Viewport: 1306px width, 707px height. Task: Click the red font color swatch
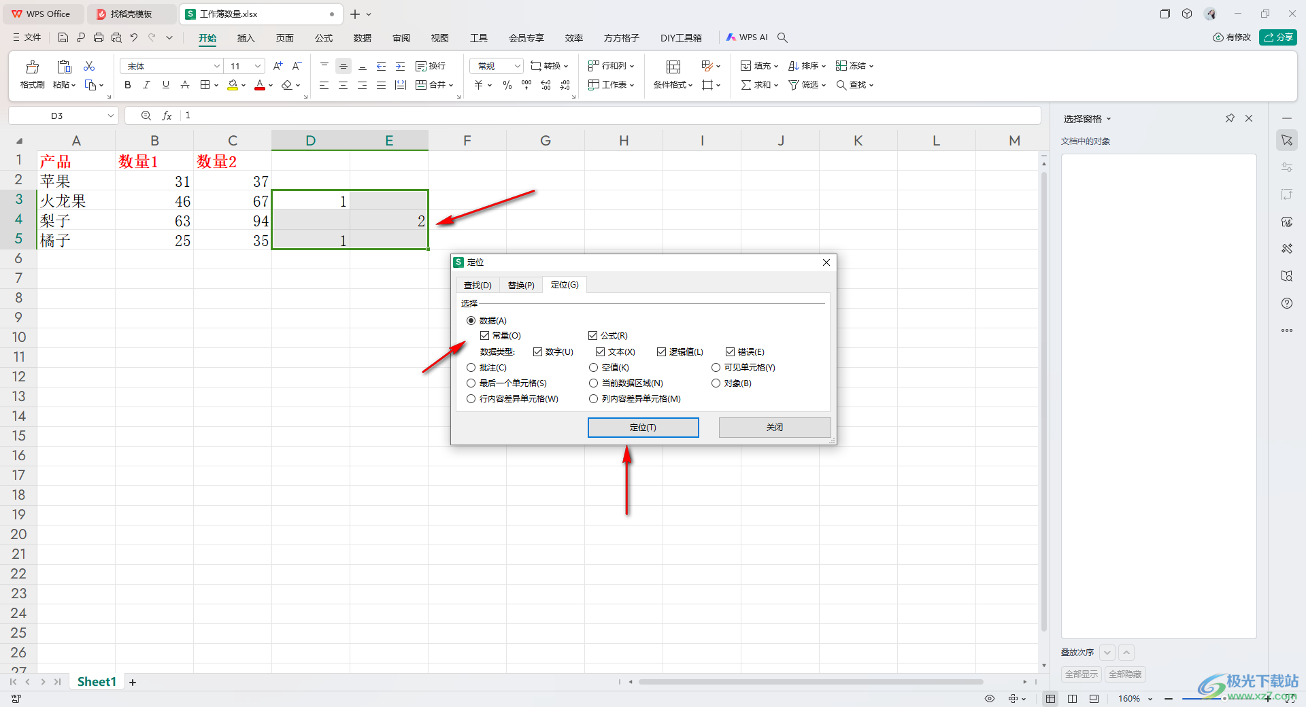coord(260,85)
